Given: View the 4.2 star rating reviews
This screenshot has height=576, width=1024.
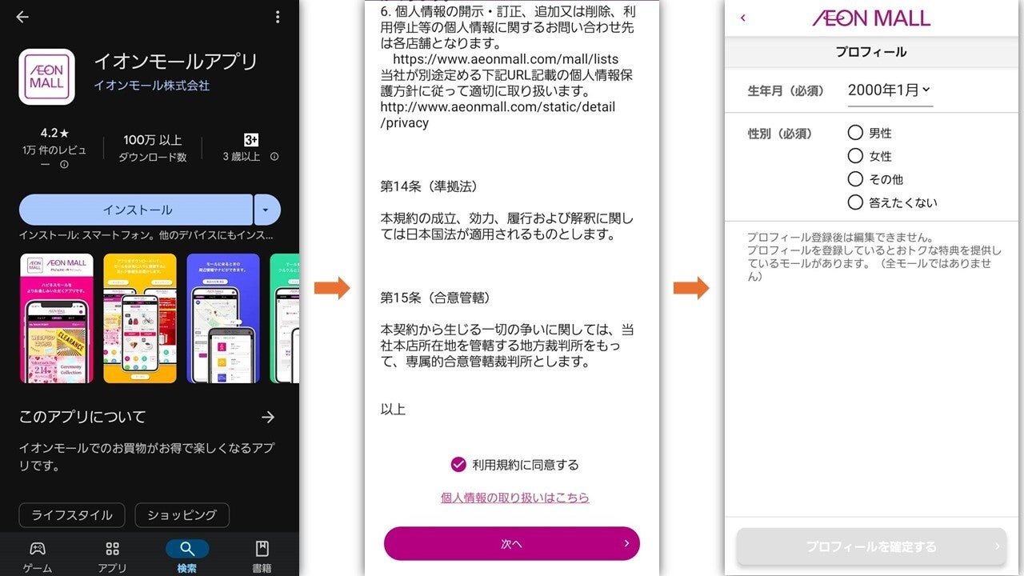Looking at the screenshot, I should tap(55, 134).
